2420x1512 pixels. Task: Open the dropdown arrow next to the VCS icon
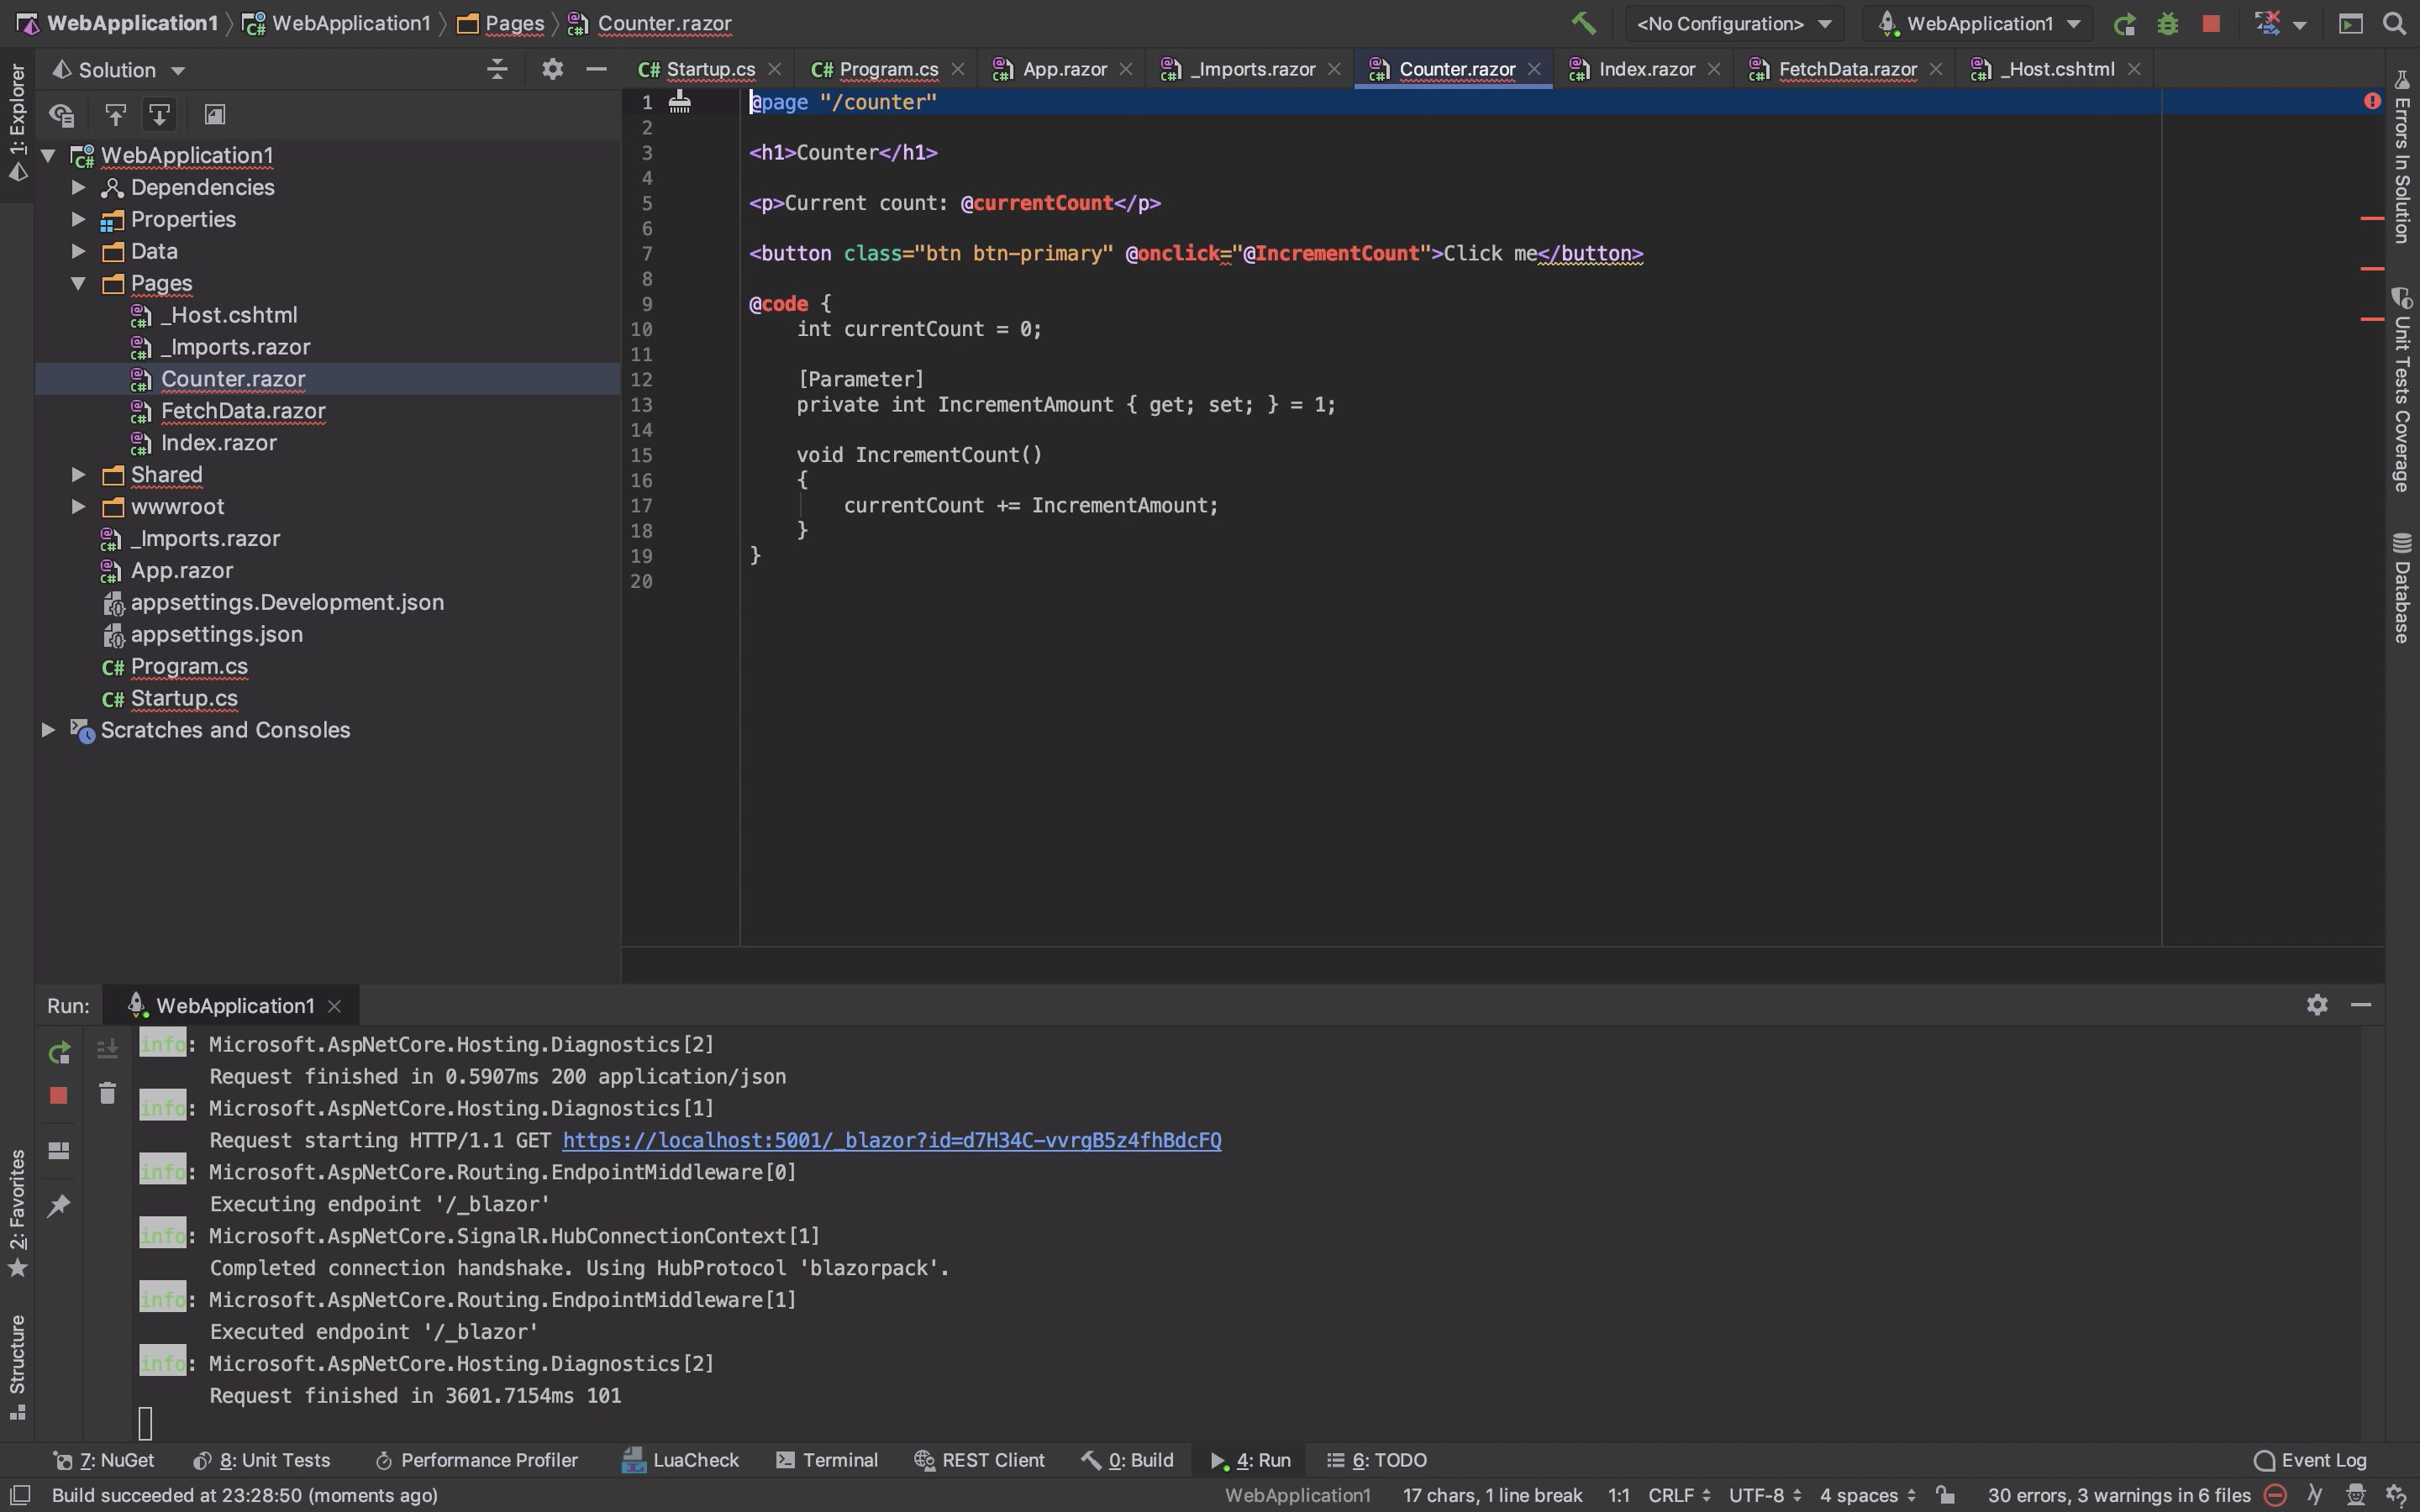point(2300,25)
